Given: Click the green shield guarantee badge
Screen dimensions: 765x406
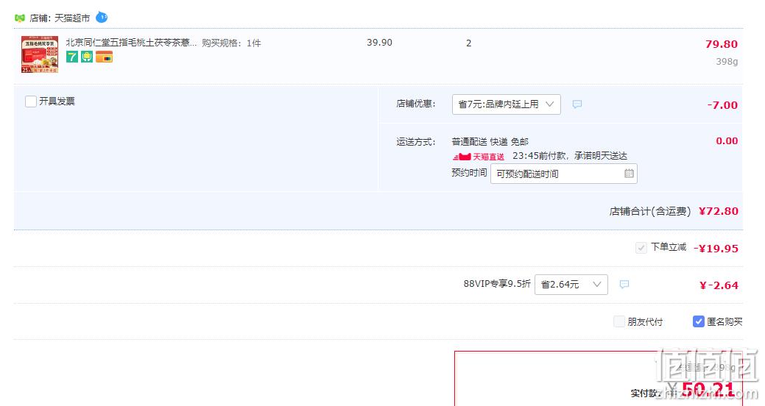Looking at the screenshot, I should pyautogui.click(x=87, y=57).
